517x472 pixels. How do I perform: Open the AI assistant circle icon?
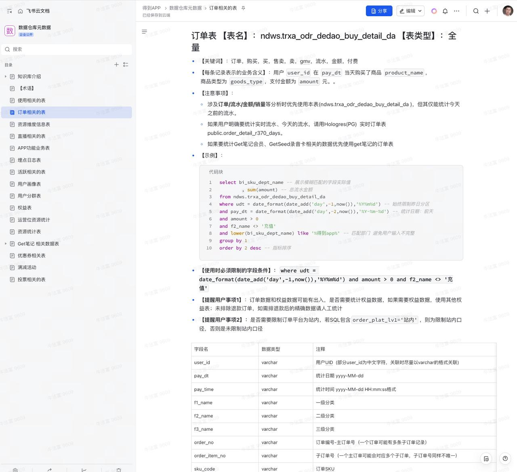434,11
